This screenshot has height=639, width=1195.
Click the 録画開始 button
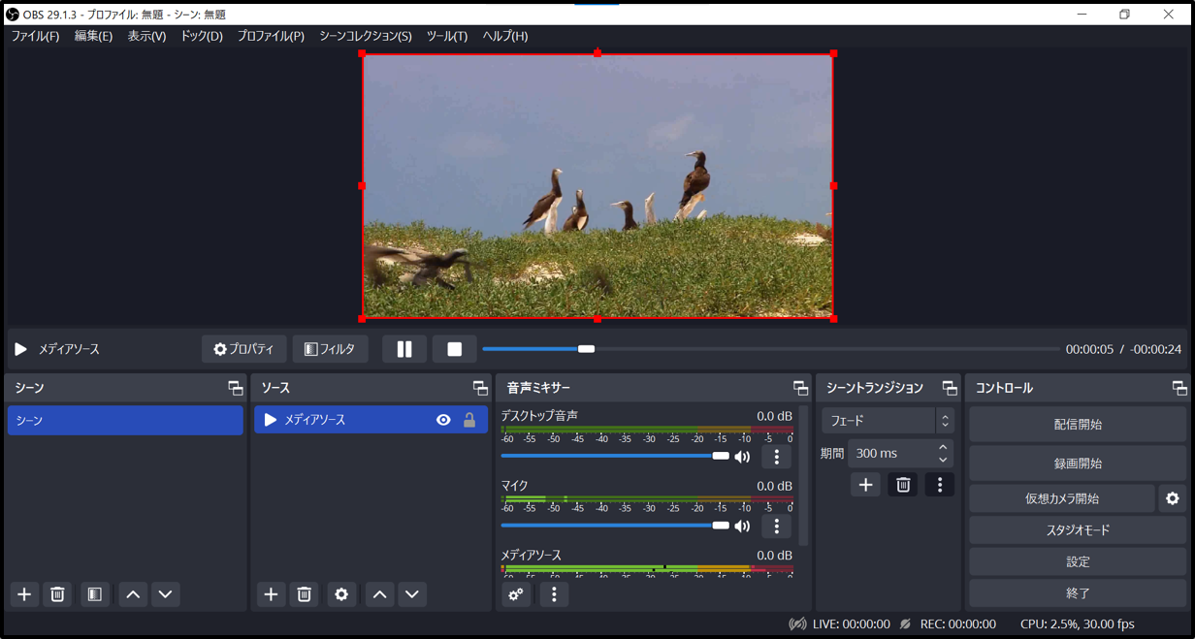pyautogui.click(x=1078, y=463)
